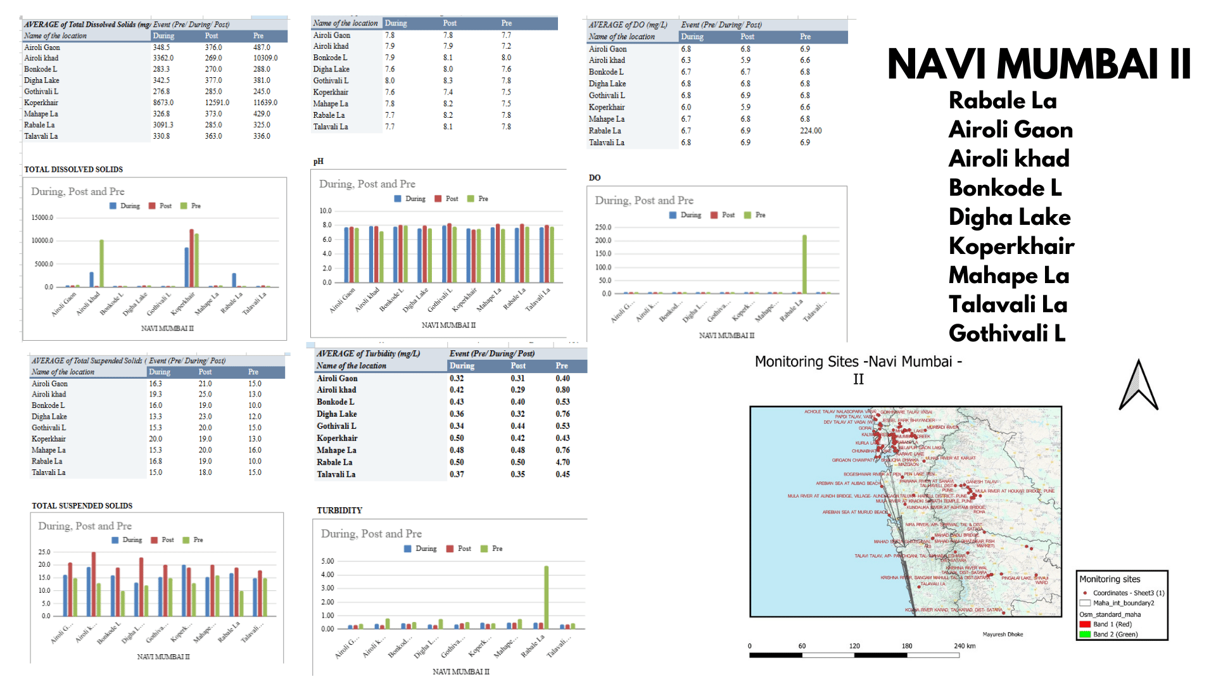Viewport: 1216px width, 684px height.
Task: Click the 240 km scale label
Action: [965, 646]
